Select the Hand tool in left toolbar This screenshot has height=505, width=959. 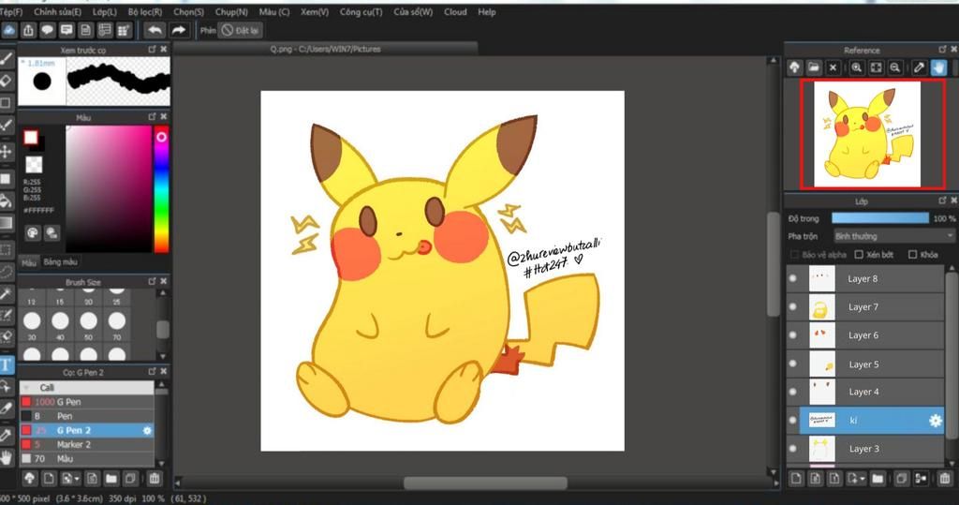[x=7, y=457]
